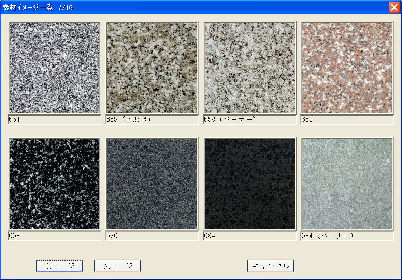The image size is (402, 280).
Task: Click the 684（バーナー） label field
Action: (x=347, y=236)
